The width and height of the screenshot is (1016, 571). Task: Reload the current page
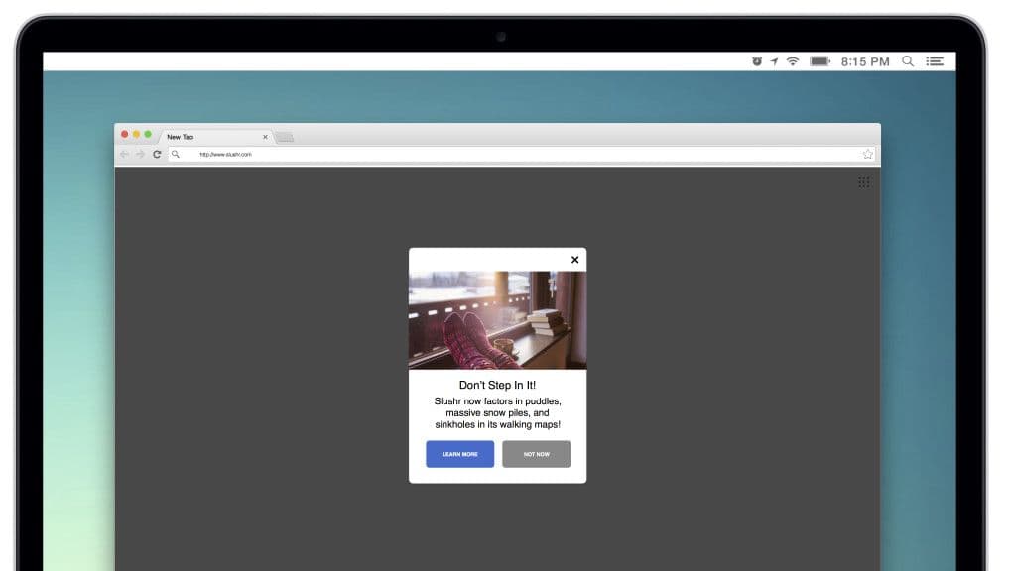coord(157,154)
